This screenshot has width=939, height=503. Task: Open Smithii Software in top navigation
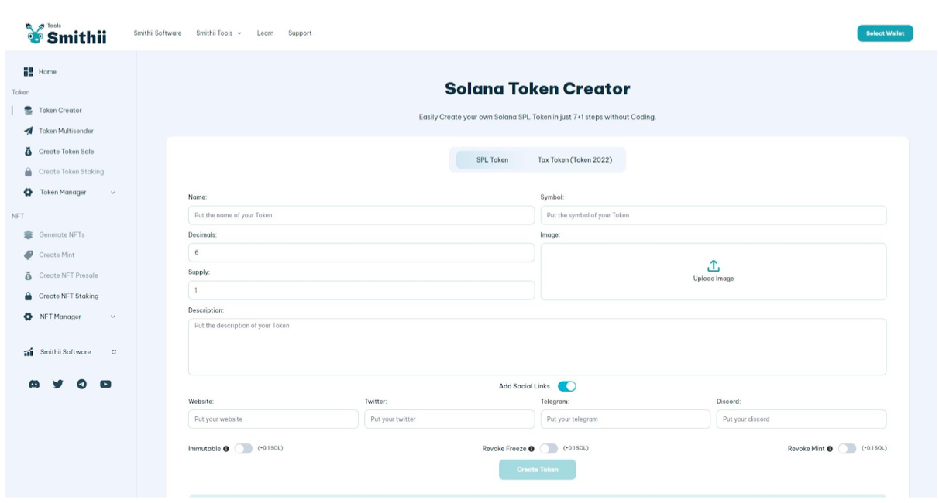tap(157, 33)
